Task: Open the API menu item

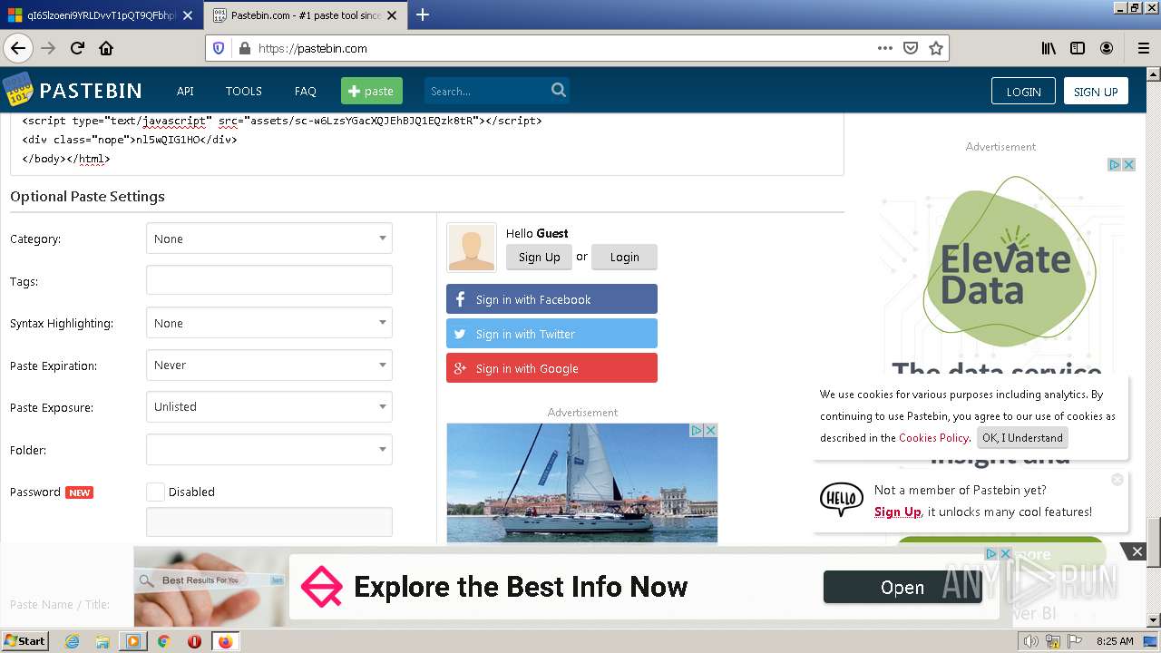Action: click(x=185, y=91)
